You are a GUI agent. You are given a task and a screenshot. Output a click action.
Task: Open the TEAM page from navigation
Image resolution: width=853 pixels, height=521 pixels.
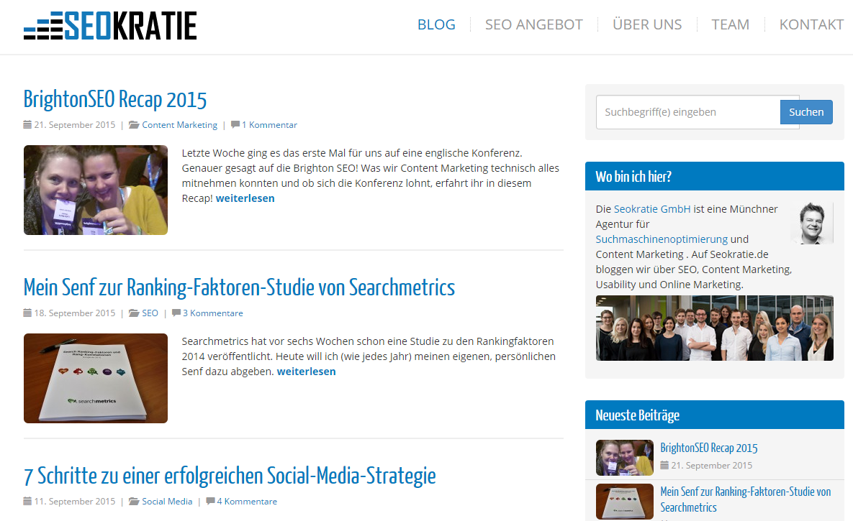point(730,24)
